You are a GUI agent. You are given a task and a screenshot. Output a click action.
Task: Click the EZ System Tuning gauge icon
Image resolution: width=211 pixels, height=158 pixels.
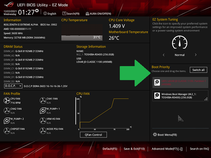179,42
